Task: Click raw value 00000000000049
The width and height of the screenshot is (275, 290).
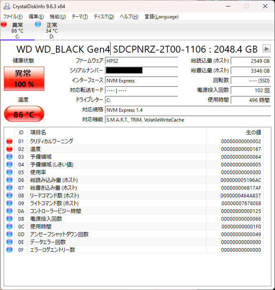Action: [x=241, y=235]
